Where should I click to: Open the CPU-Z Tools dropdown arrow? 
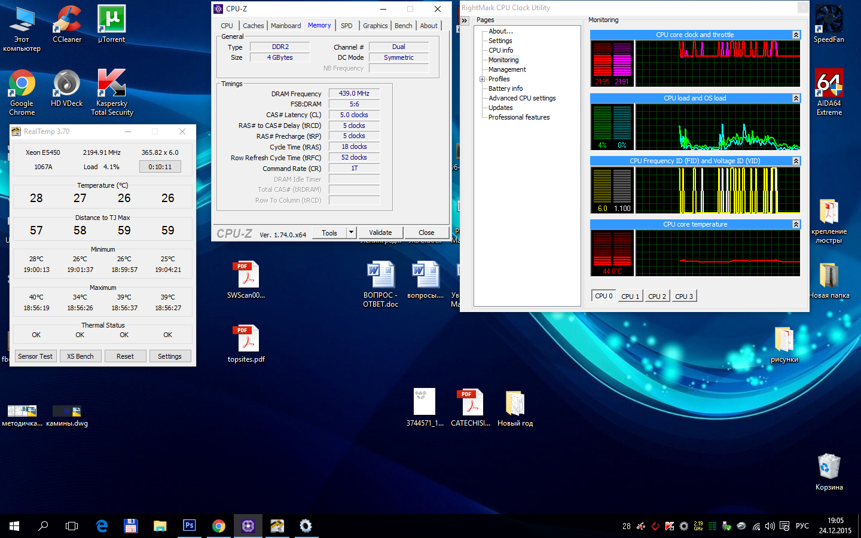pyautogui.click(x=352, y=233)
